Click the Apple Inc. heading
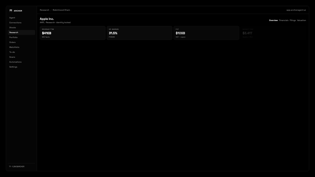Image resolution: width=315 pixels, height=177 pixels. point(47,19)
